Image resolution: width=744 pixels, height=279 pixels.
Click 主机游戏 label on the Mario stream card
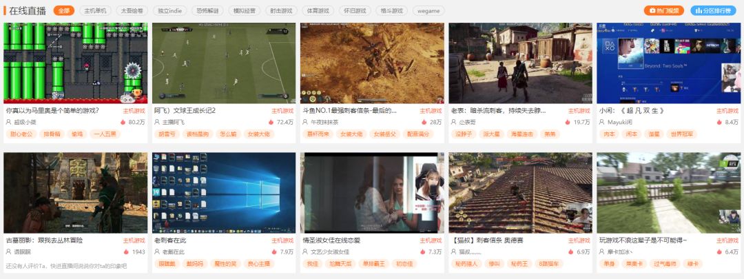134,110
